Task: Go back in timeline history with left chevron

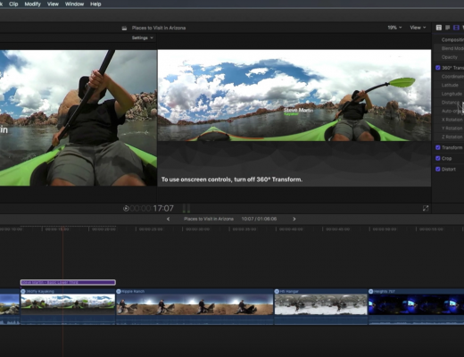Action: click(x=169, y=219)
